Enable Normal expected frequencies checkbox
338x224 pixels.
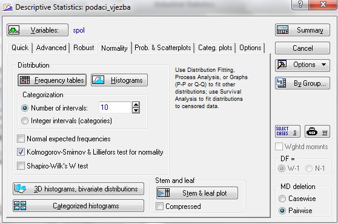tap(21, 138)
